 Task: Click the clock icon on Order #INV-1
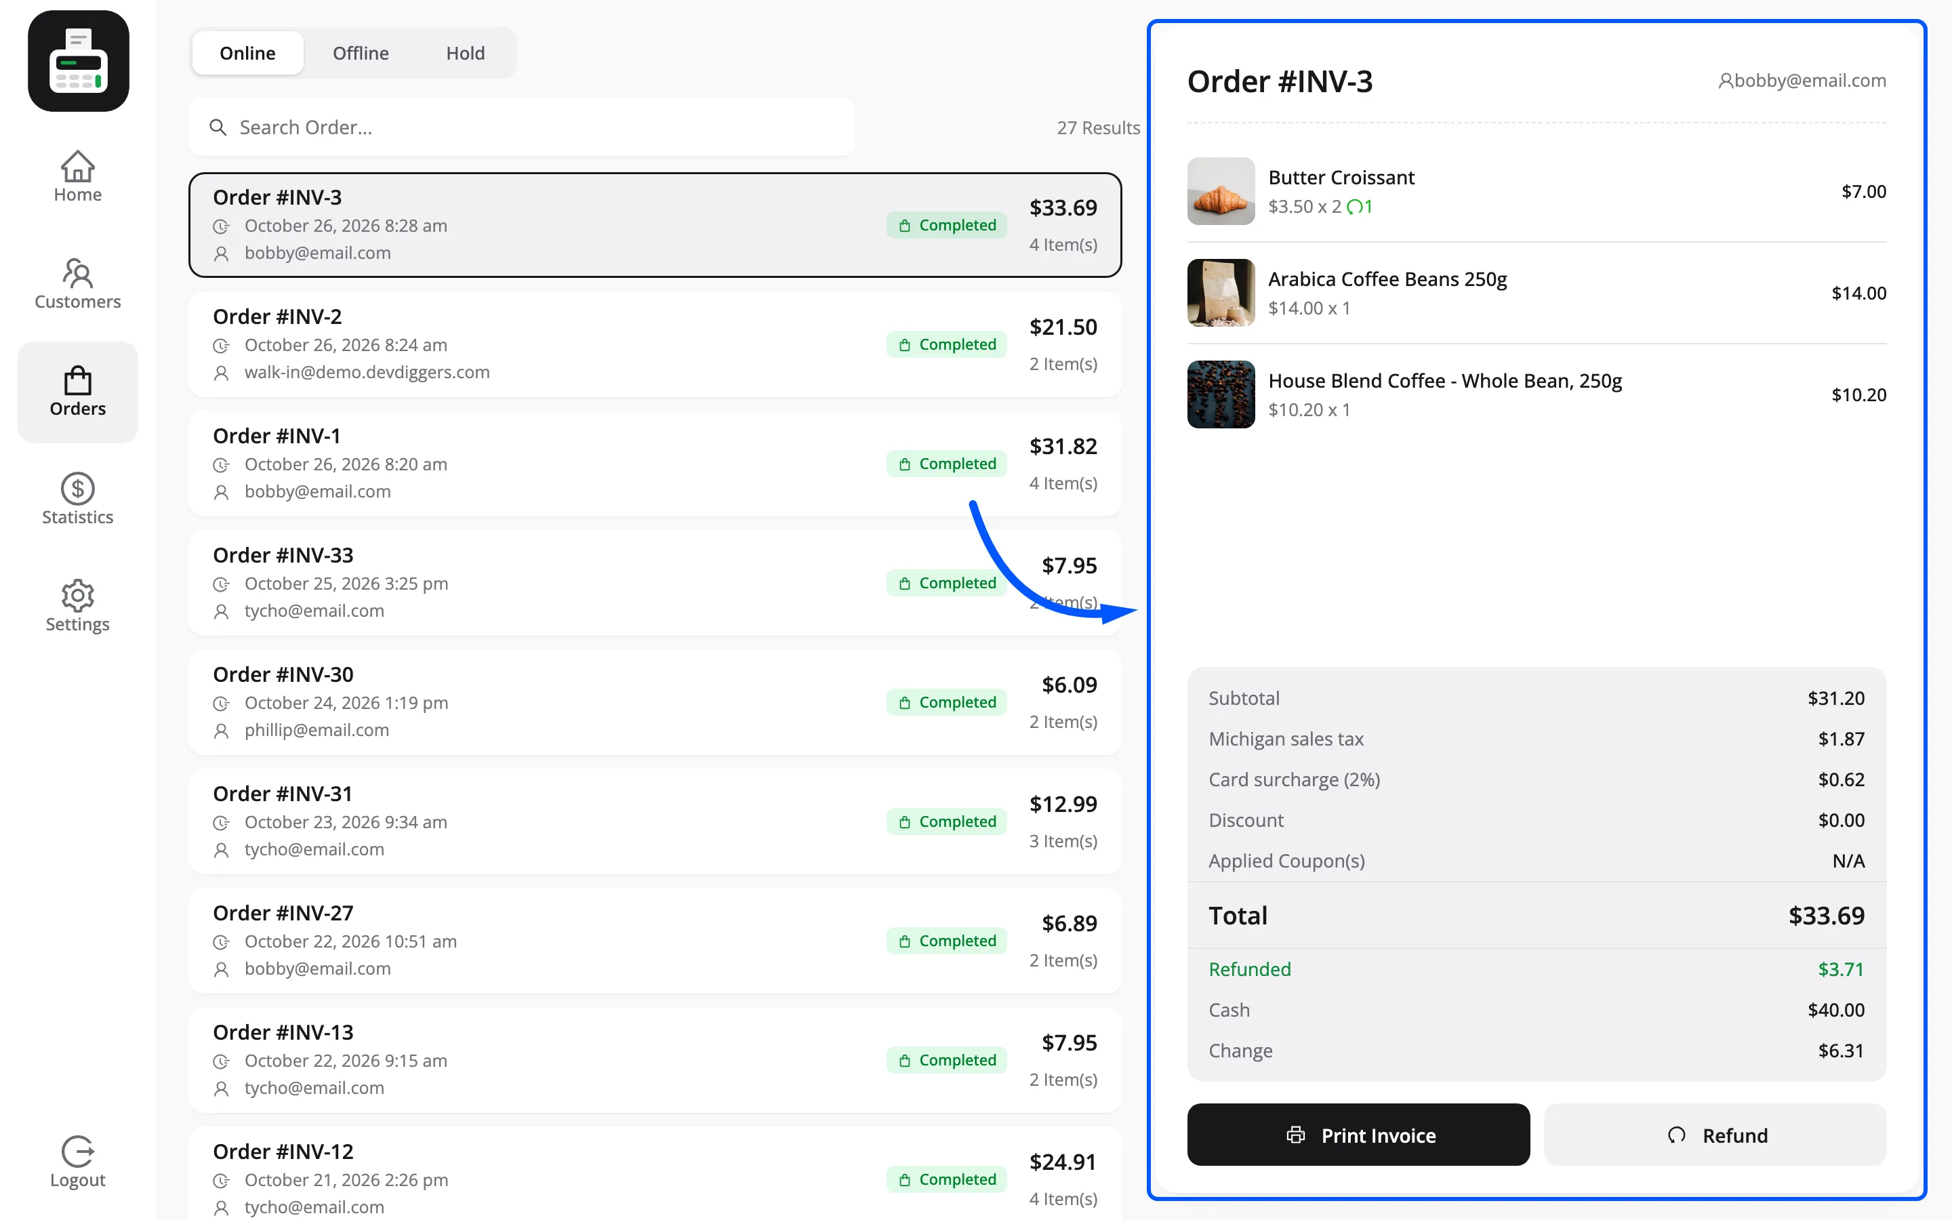tap(221, 465)
